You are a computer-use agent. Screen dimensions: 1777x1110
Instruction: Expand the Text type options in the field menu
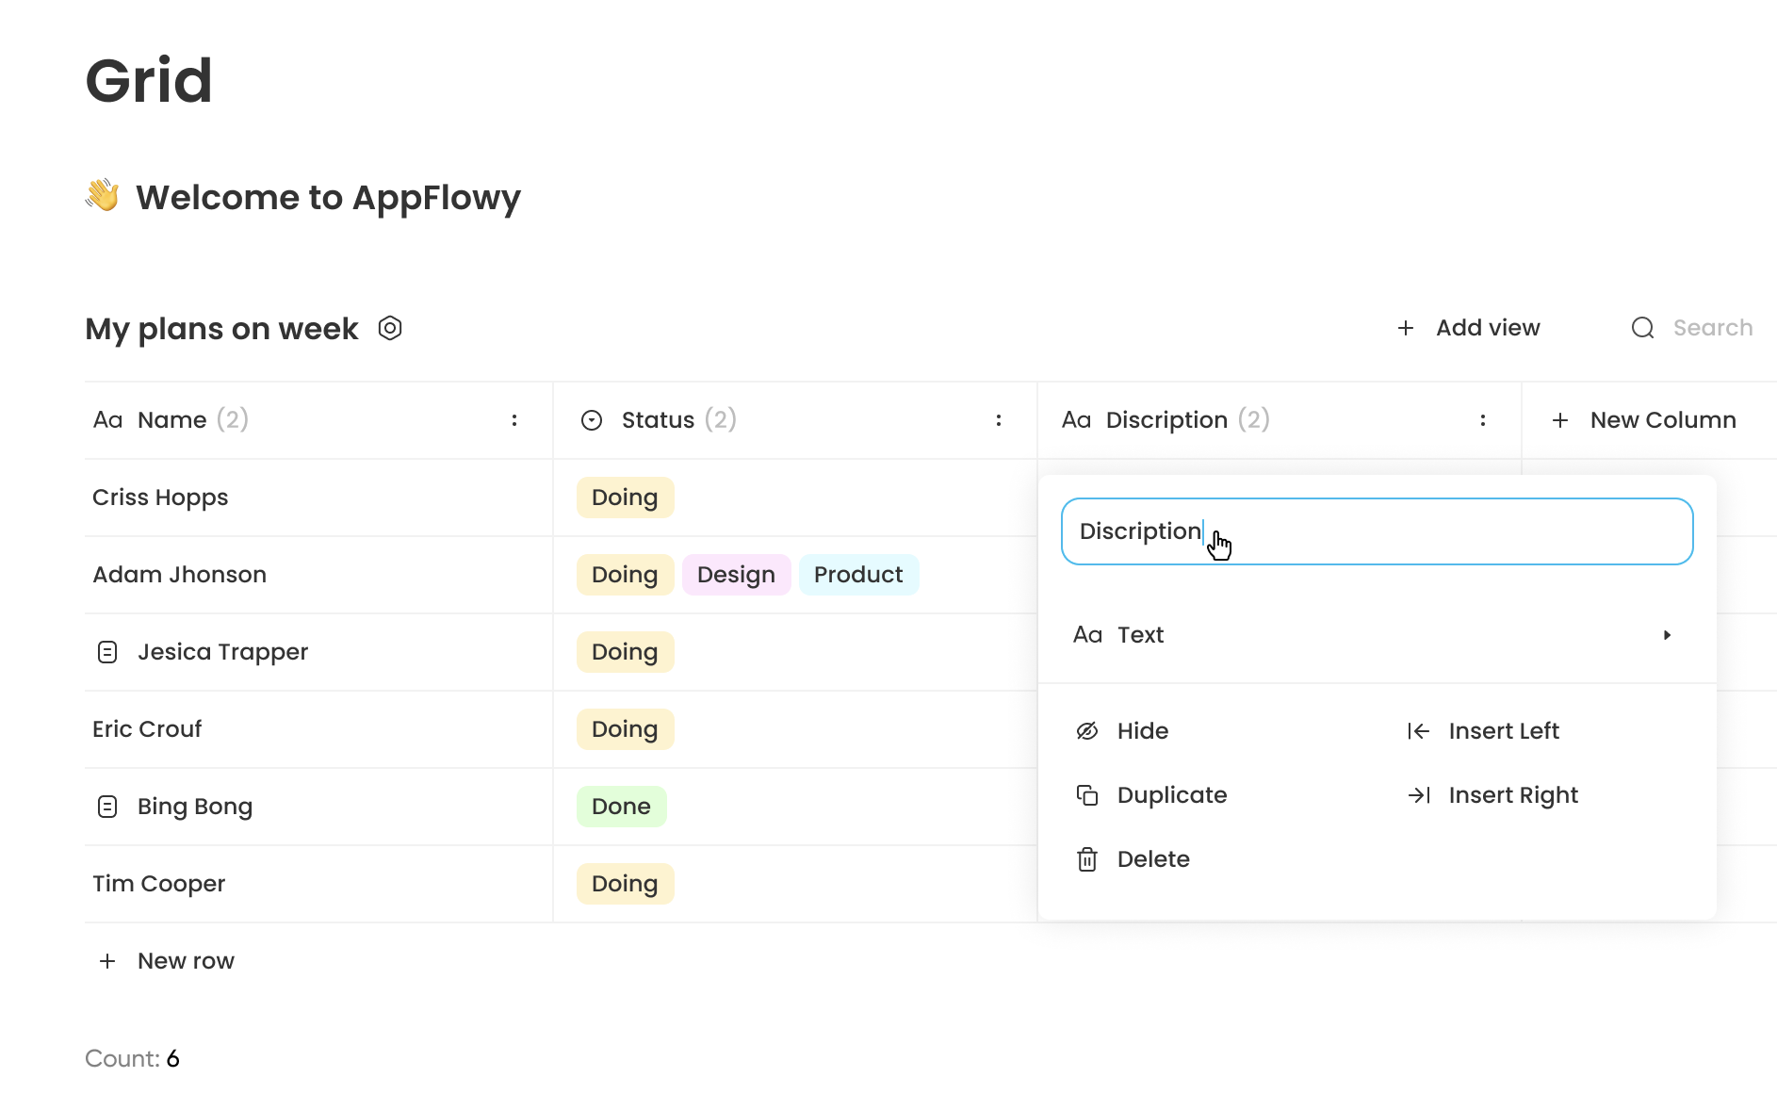(x=1668, y=634)
